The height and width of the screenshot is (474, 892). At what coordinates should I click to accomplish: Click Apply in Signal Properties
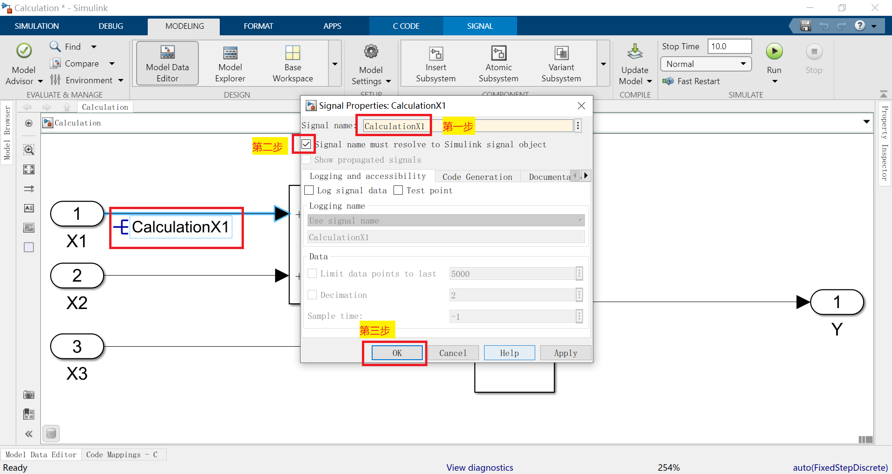pos(566,353)
